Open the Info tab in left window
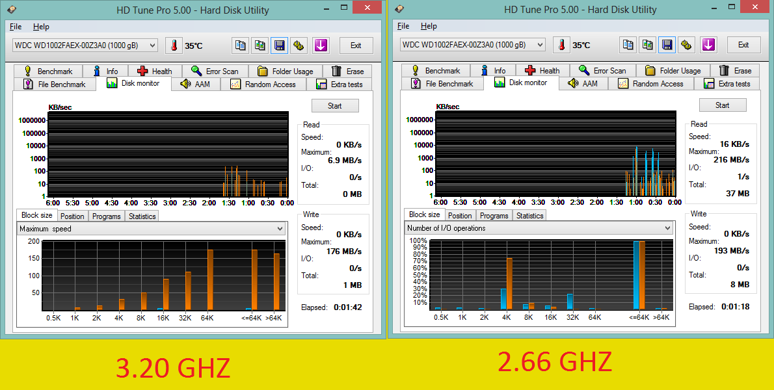Image resolution: width=774 pixels, height=390 pixels. 105,71
